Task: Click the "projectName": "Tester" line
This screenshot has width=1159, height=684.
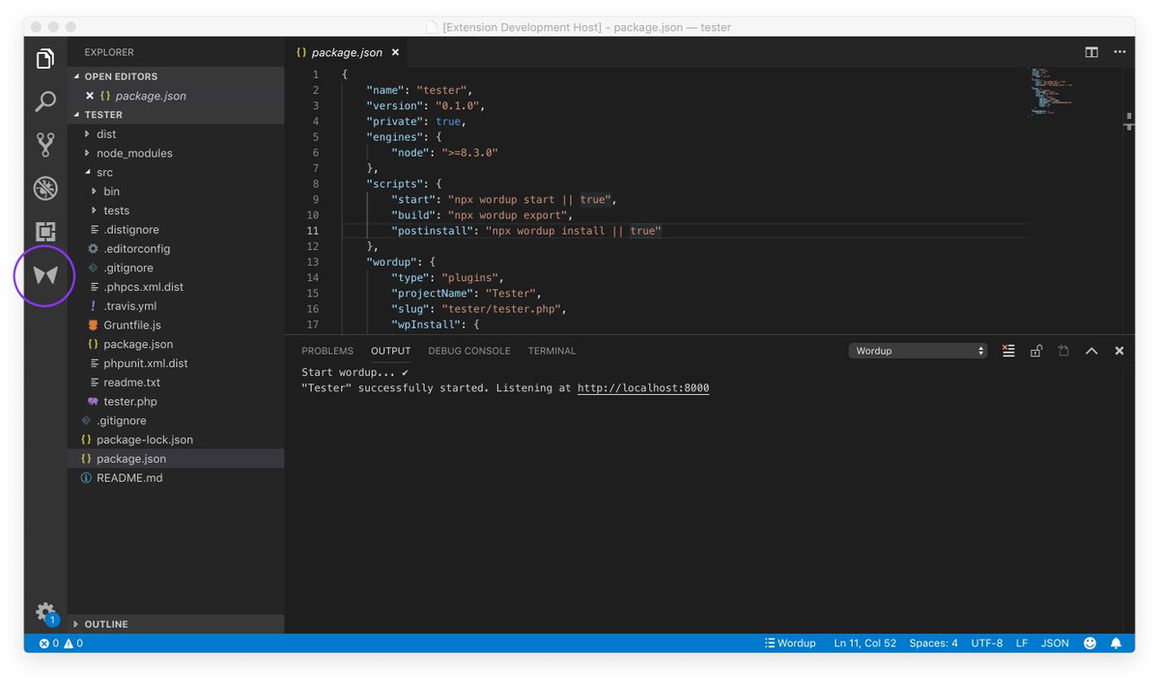Action: [466, 293]
